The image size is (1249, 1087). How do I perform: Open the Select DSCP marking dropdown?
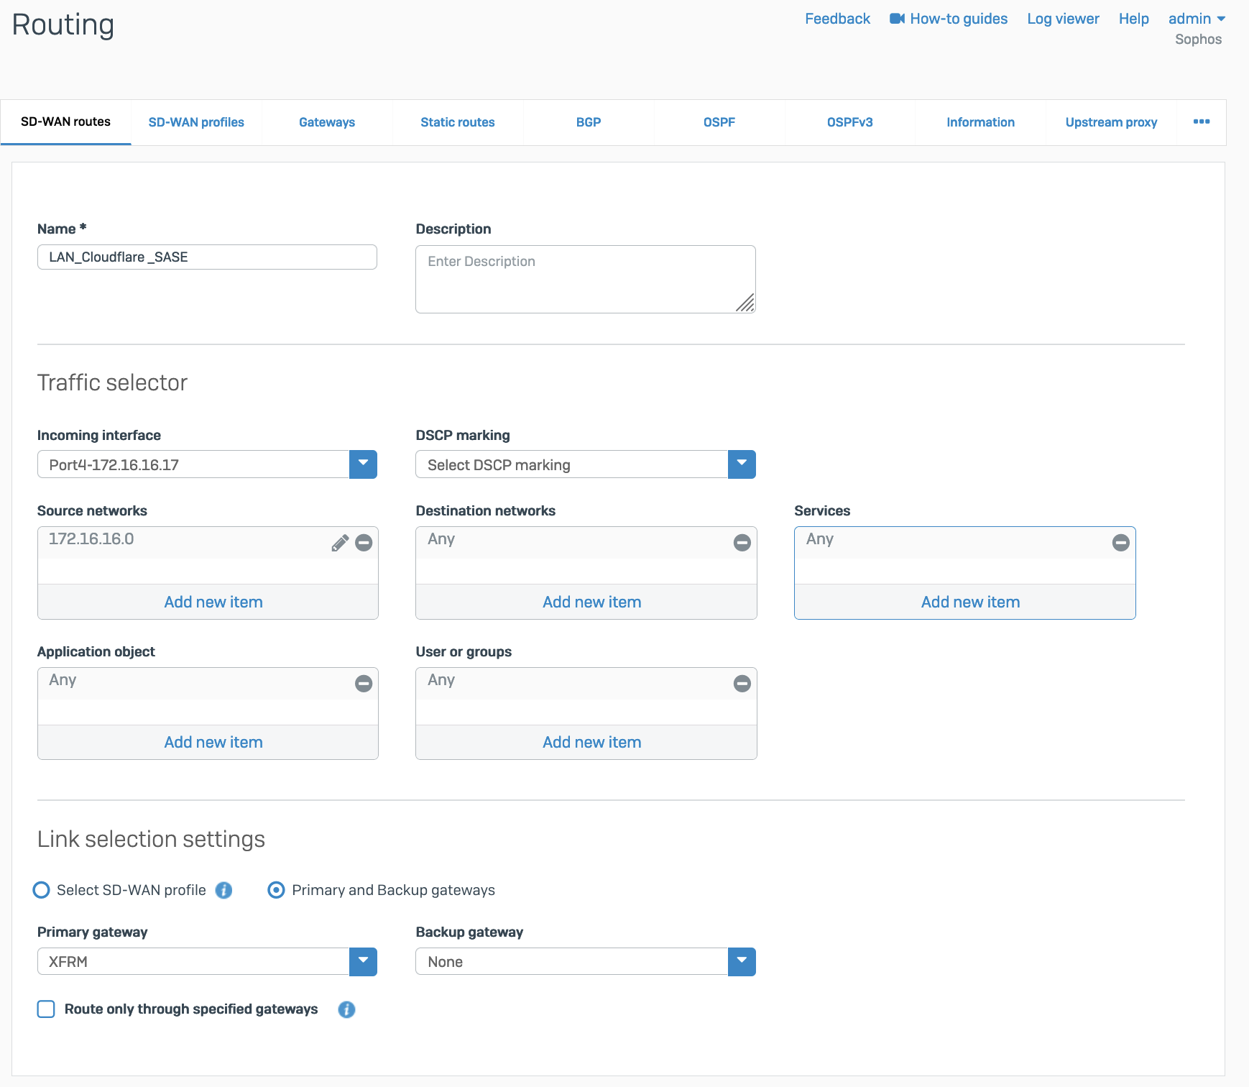pos(742,464)
